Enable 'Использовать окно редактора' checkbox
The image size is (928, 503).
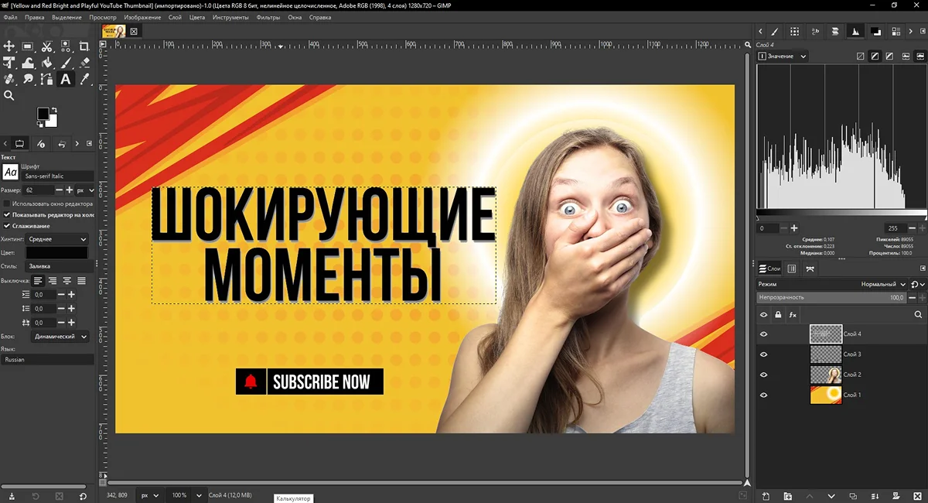click(7, 204)
